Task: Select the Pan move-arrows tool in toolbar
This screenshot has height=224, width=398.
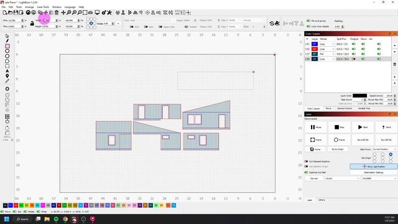Action: coord(63,12)
